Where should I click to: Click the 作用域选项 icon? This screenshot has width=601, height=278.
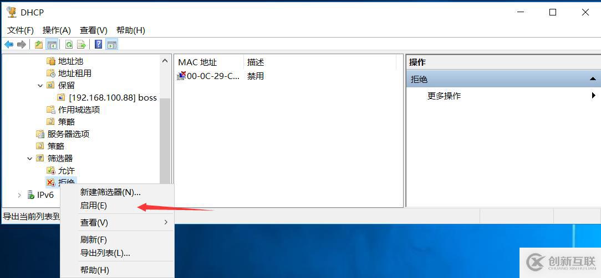pyautogui.click(x=50, y=110)
